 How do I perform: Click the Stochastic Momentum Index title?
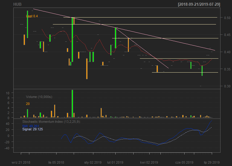pyautogui.click(x=51, y=122)
